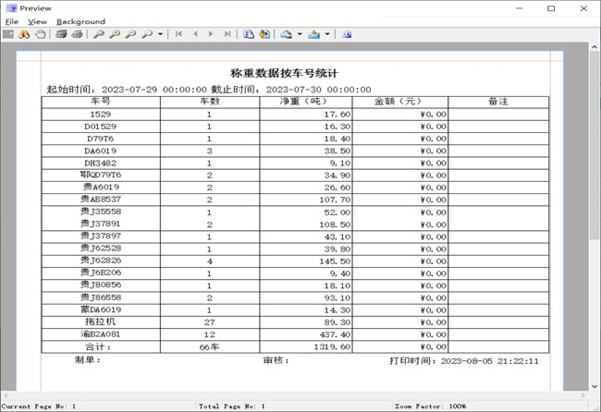Click the blue exit preview icon
This screenshot has height=412, width=601.
(x=347, y=34)
